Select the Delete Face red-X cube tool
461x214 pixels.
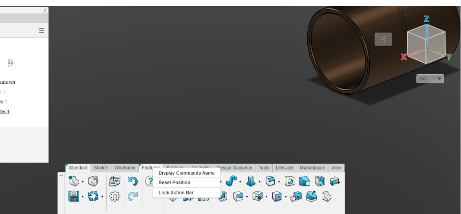click(x=277, y=196)
